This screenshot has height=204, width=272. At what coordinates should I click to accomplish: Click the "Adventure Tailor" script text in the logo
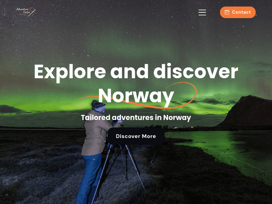(x=24, y=11)
